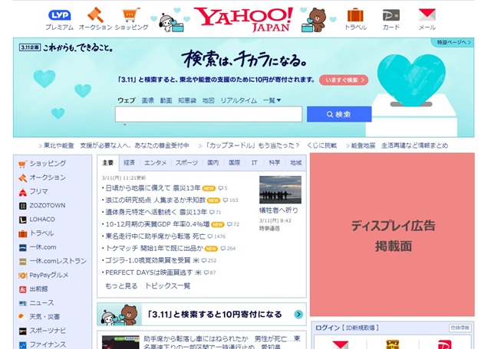
Task: Open headline トケマッチ 開始1年で既に出品か
Action: tap(154, 249)
